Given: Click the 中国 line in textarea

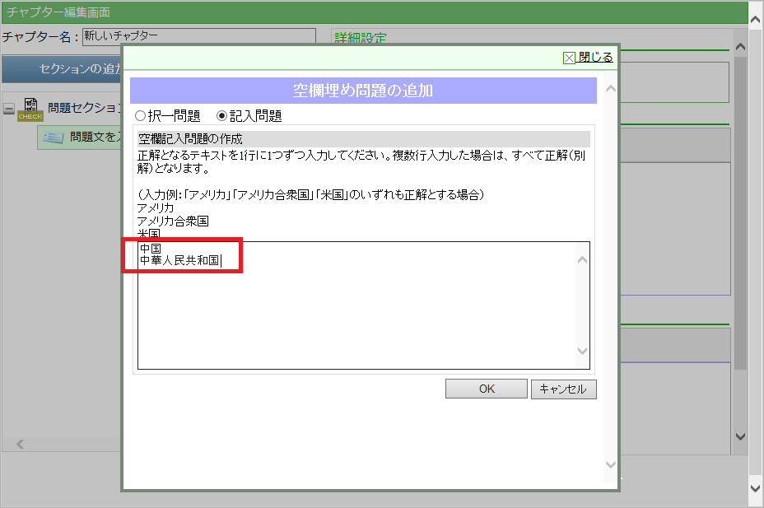Looking at the screenshot, I should tap(151, 249).
